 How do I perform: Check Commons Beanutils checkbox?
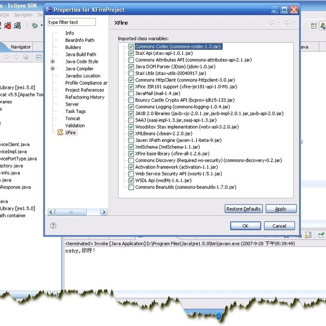131,187
